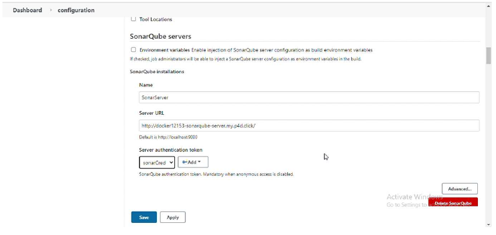The height and width of the screenshot is (235, 496).
Task: Click the SonarServer Name input field
Action: tap(309, 97)
